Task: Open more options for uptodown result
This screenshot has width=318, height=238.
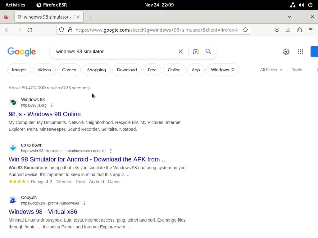Action: point(111,151)
